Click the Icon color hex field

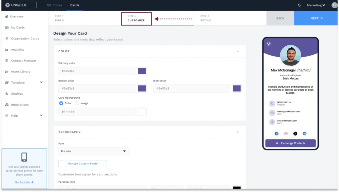point(192,89)
